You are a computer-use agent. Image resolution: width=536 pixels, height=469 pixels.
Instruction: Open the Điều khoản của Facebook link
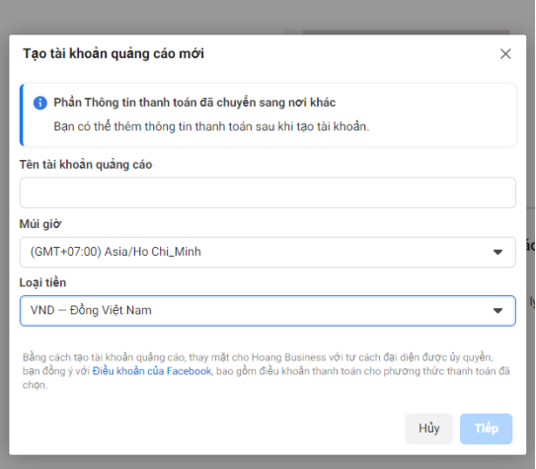(x=152, y=371)
